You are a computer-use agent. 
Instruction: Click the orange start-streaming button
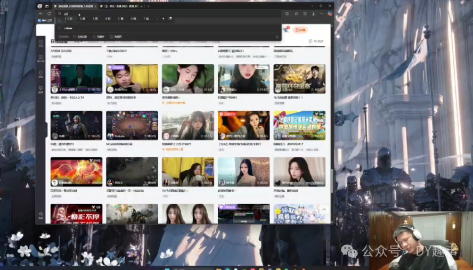300,30
